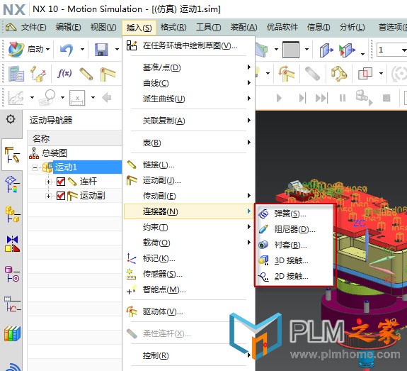This screenshot has width=407, height=371.
Task: Expand the 控制(R) submenu
Action: pos(189,355)
